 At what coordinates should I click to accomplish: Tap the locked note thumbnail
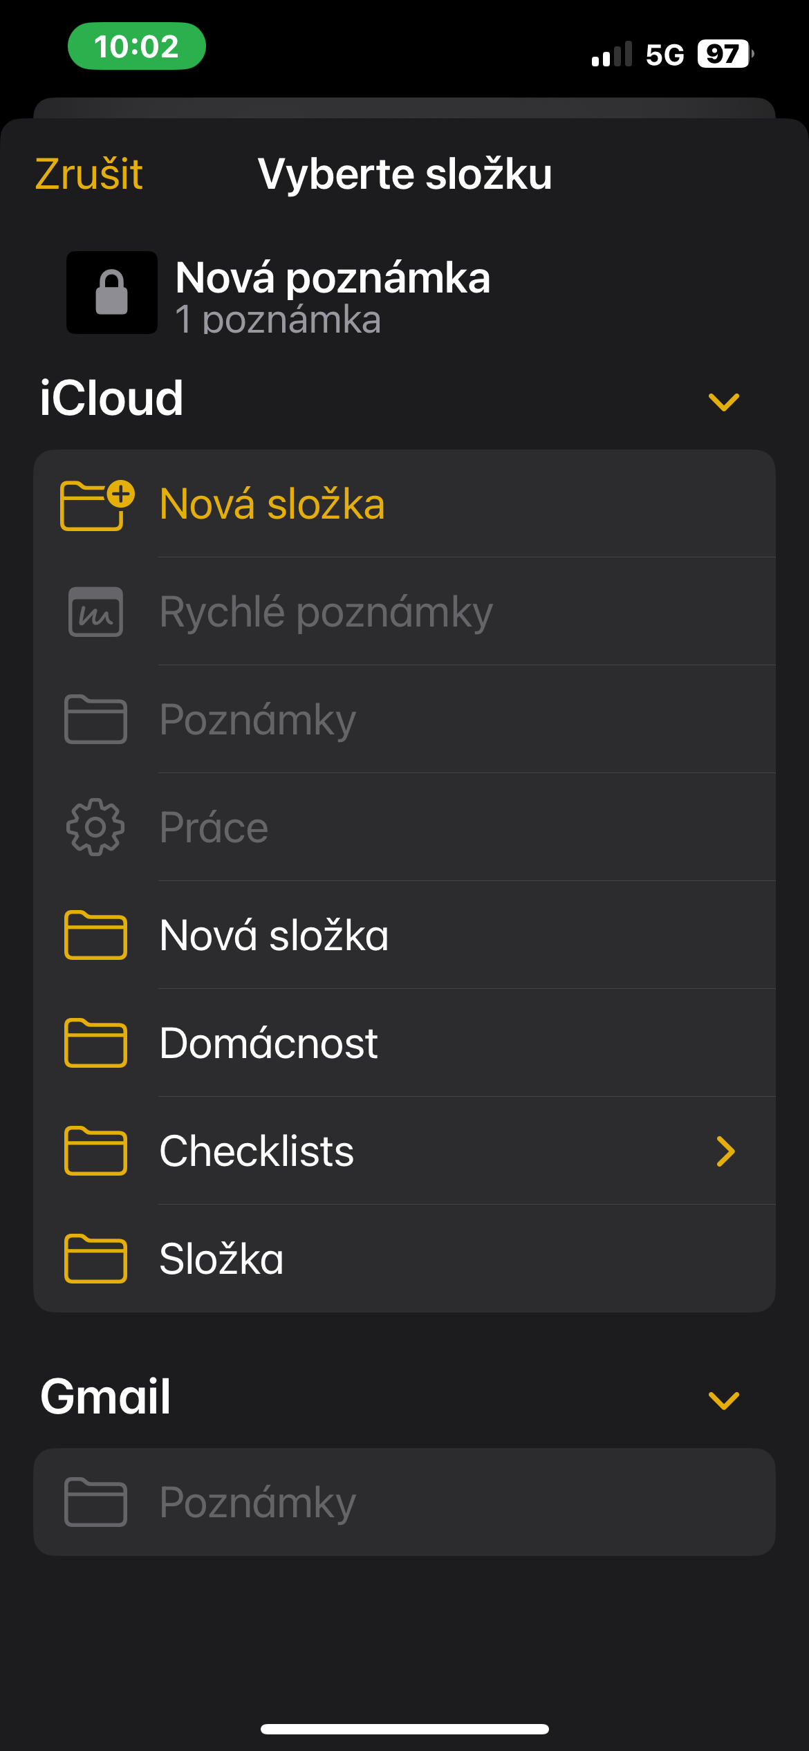point(112,293)
